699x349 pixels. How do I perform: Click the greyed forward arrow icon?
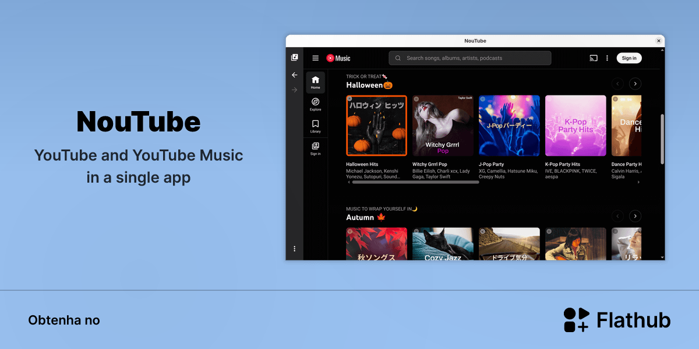point(295,90)
